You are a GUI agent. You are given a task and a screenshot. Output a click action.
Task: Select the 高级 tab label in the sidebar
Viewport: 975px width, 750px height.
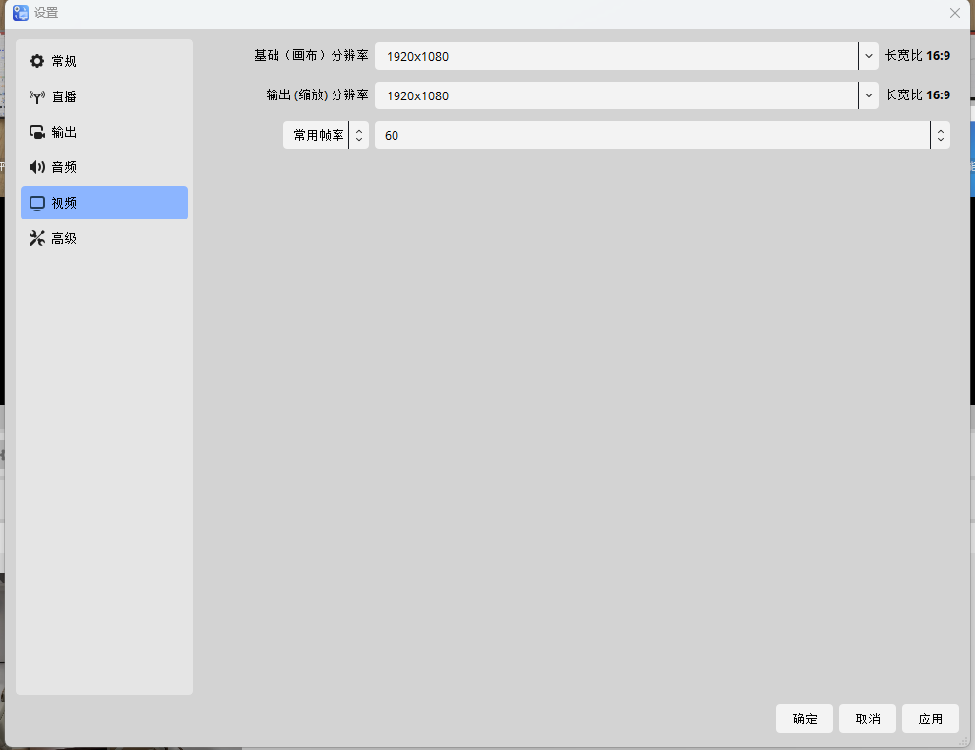pos(64,238)
